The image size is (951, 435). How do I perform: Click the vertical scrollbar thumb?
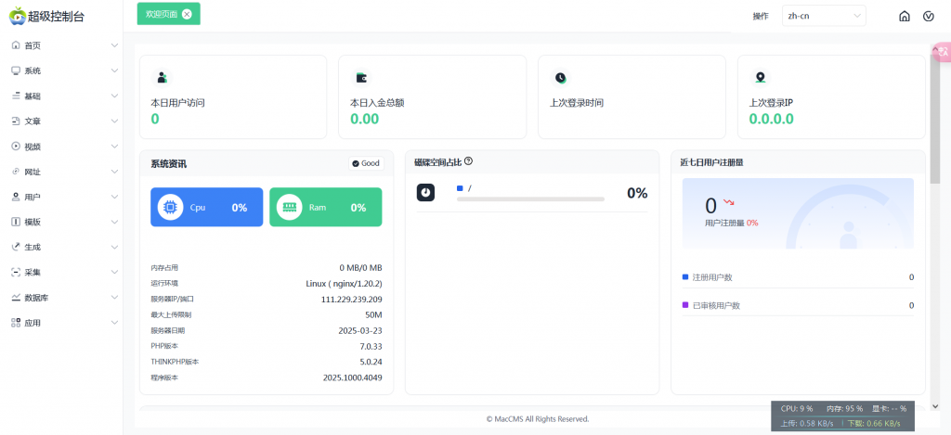[x=934, y=118]
